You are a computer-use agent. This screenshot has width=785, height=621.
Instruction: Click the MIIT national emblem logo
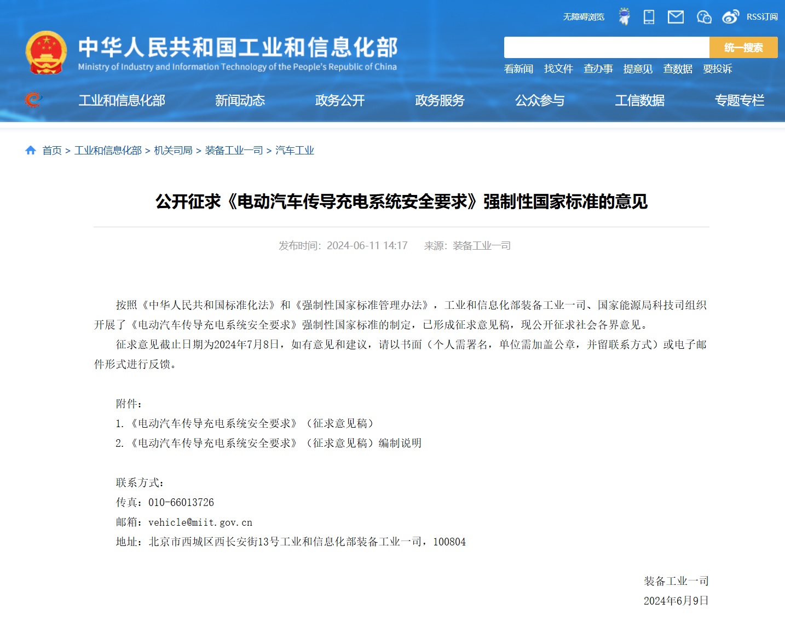pyautogui.click(x=47, y=52)
